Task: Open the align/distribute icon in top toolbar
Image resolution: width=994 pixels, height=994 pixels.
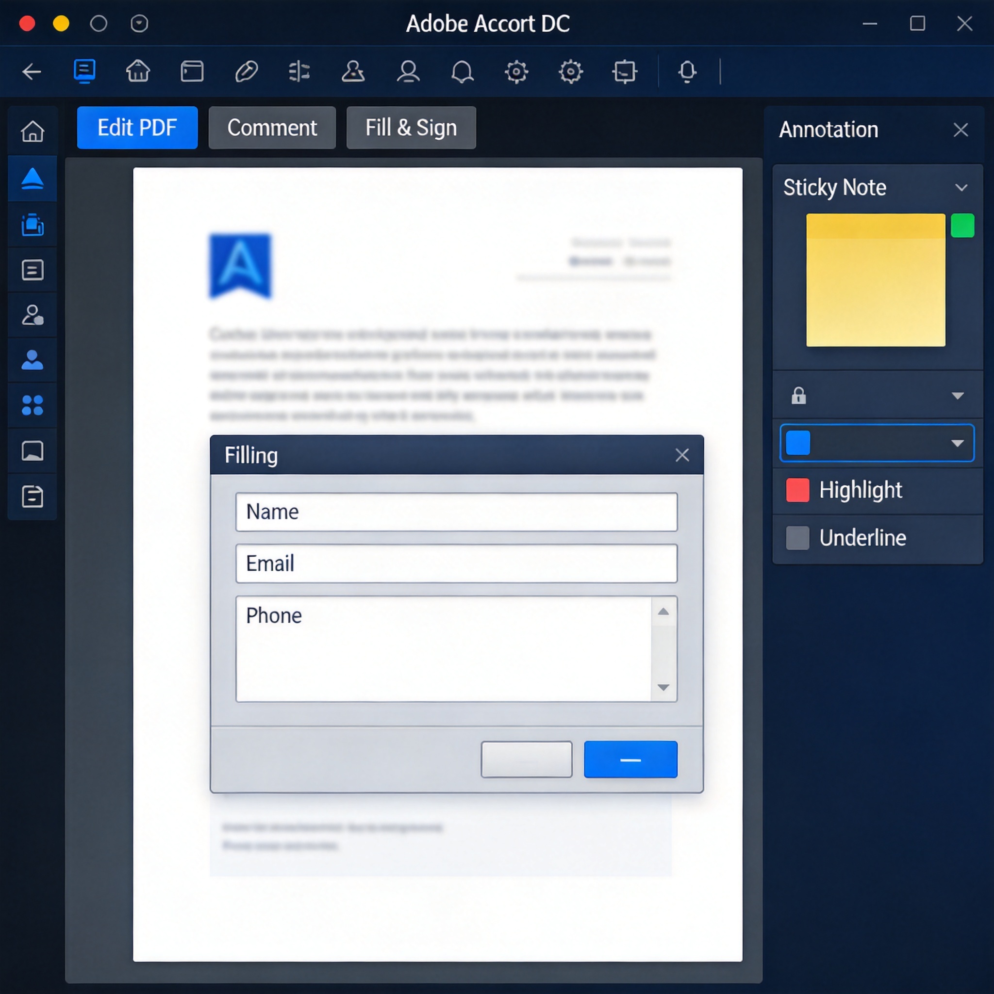Action: pos(299,71)
